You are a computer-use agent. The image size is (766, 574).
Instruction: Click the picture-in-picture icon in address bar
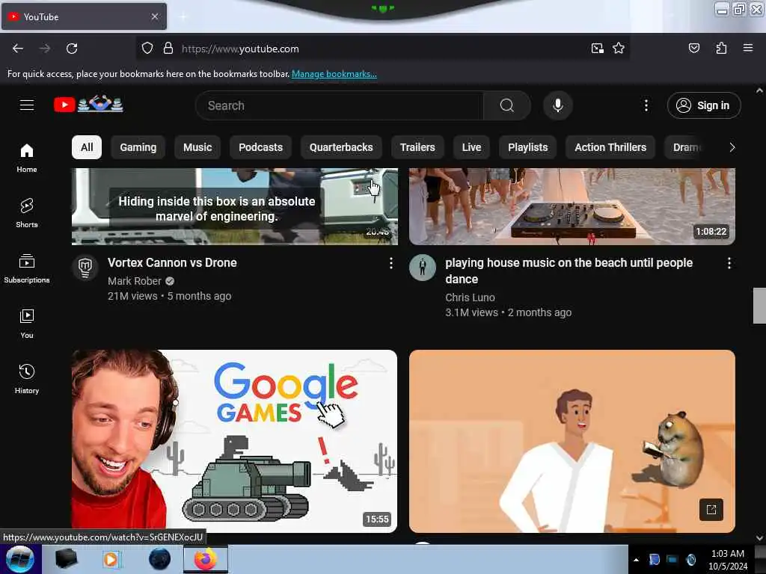597,49
